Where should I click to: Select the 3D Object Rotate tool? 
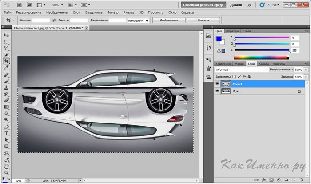pyautogui.click(x=6, y=154)
